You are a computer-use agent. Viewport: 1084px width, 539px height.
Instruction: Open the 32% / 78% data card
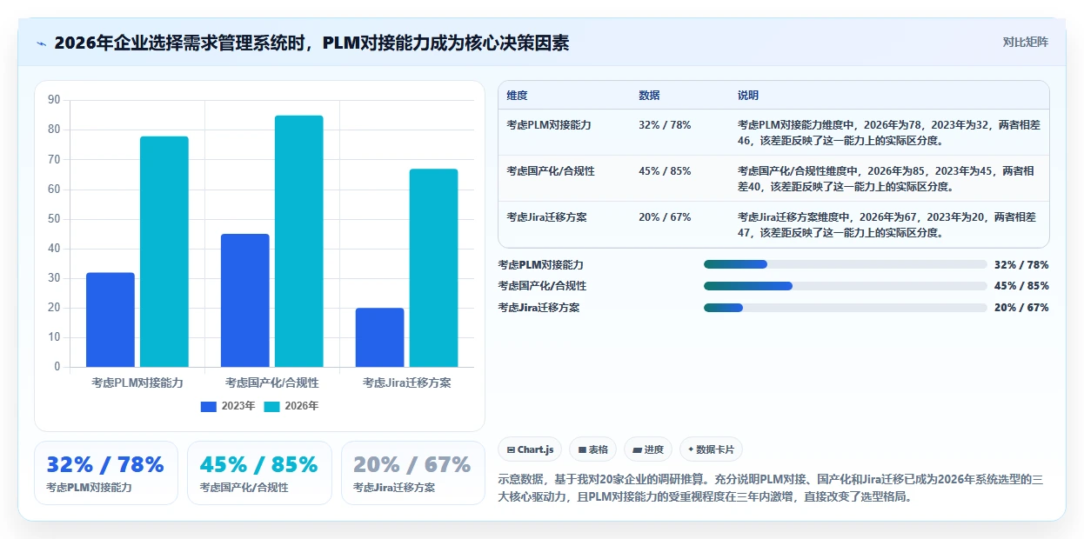click(x=106, y=473)
